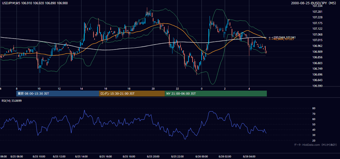Viewport: 340px width, 159px height.
Task: Click the 8/25 12:00 bottom date label
Action: coord(59,156)
